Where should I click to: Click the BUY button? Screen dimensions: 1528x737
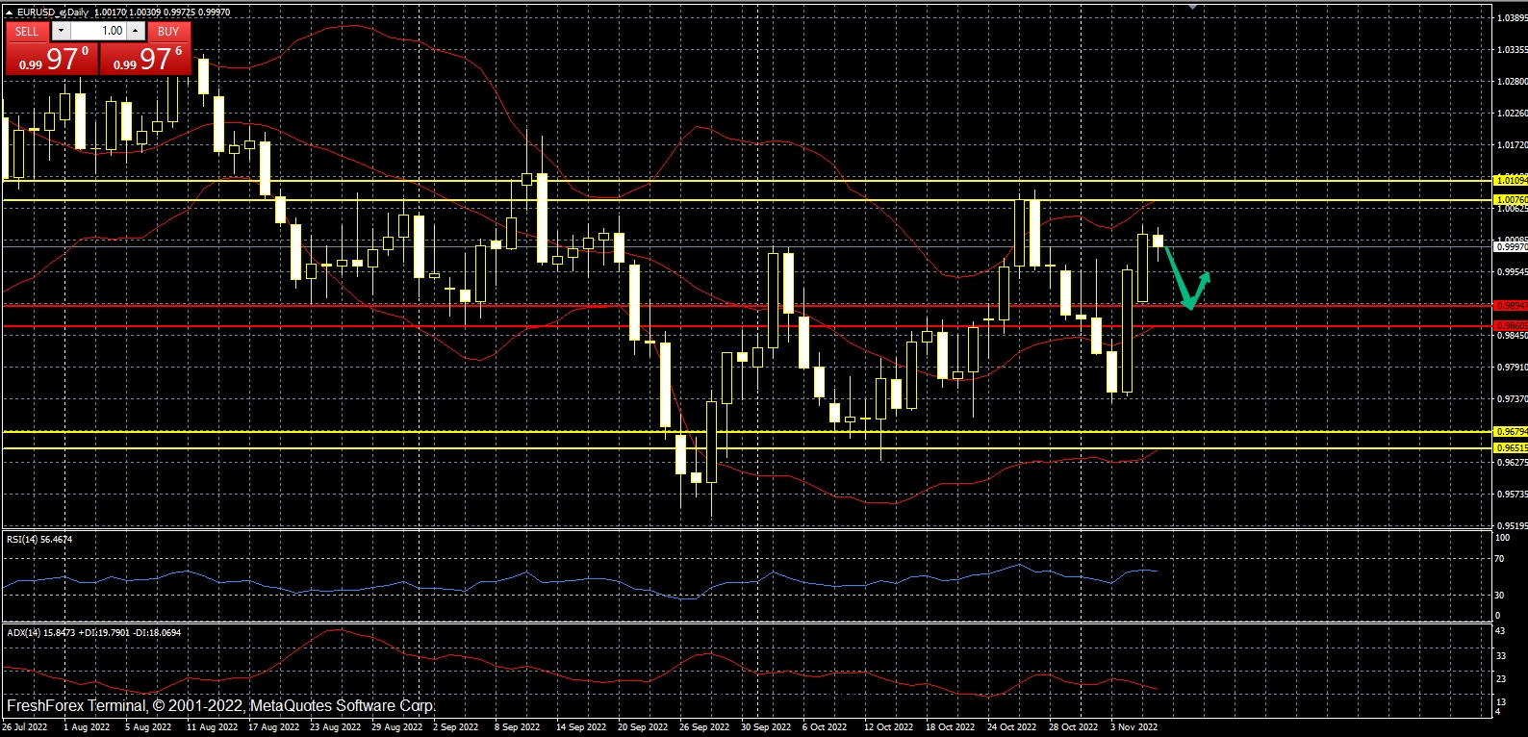(x=168, y=31)
